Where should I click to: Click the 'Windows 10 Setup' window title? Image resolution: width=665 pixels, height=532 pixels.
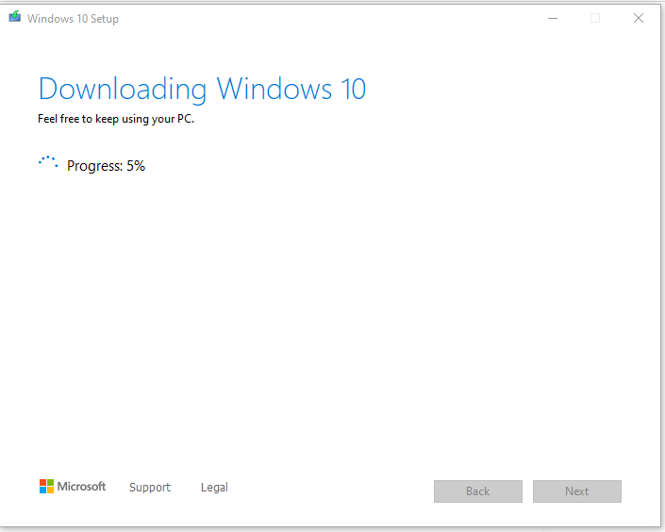73,19
